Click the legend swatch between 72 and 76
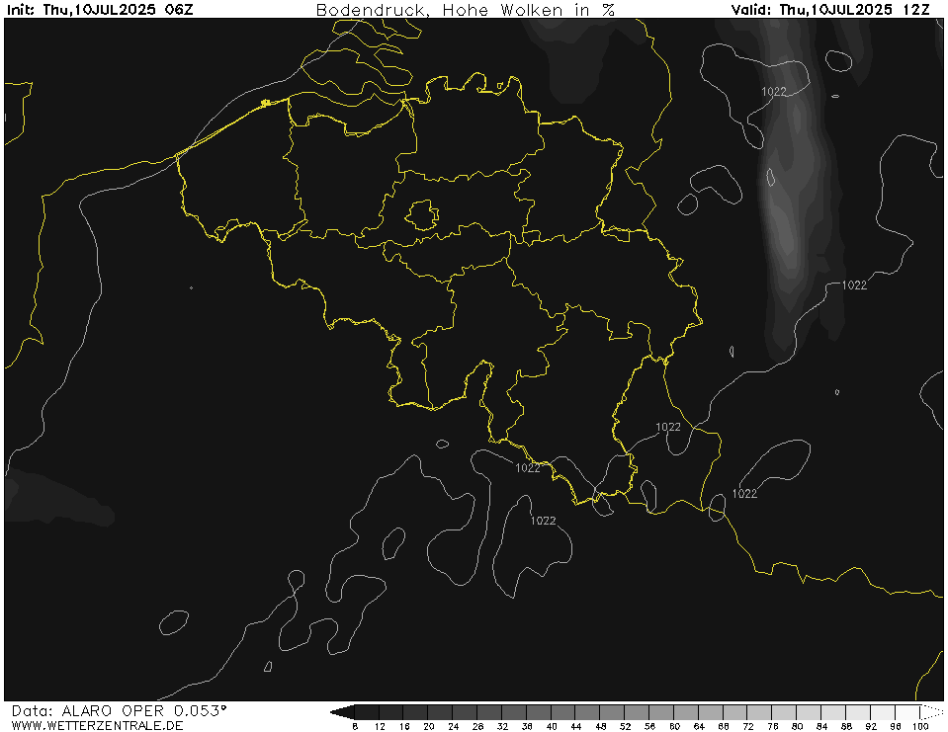 pyautogui.click(x=760, y=712)
